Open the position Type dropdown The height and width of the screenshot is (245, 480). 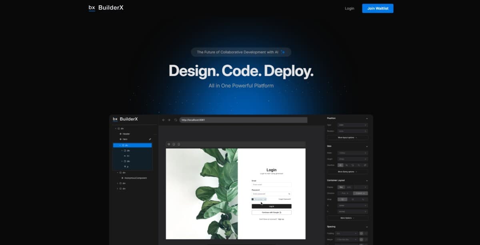(x=352, y=125)
